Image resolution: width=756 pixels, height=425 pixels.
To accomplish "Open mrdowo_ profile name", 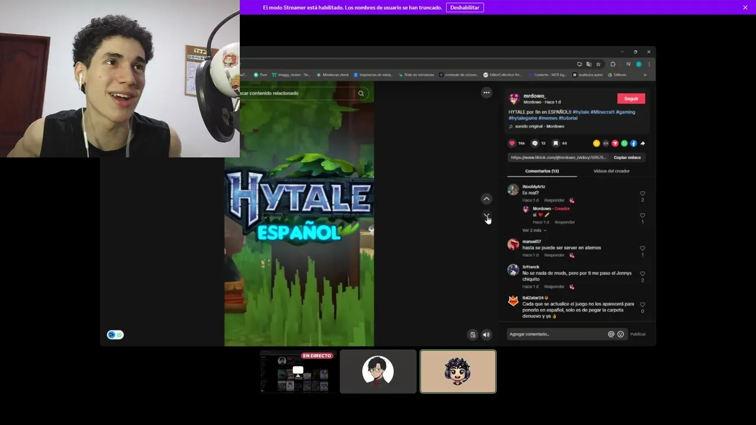I will [535, 96].
